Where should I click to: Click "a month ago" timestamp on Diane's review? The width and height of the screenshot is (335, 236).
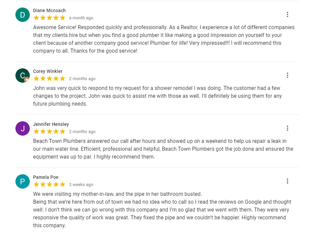81,18
